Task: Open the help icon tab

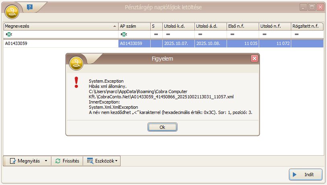Action: click(29, 7)
